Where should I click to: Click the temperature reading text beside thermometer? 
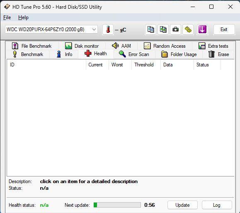tap(121, 30)
